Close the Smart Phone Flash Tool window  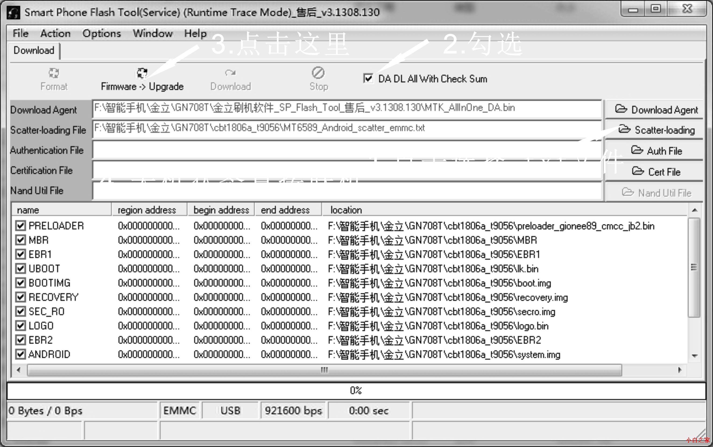687,9
